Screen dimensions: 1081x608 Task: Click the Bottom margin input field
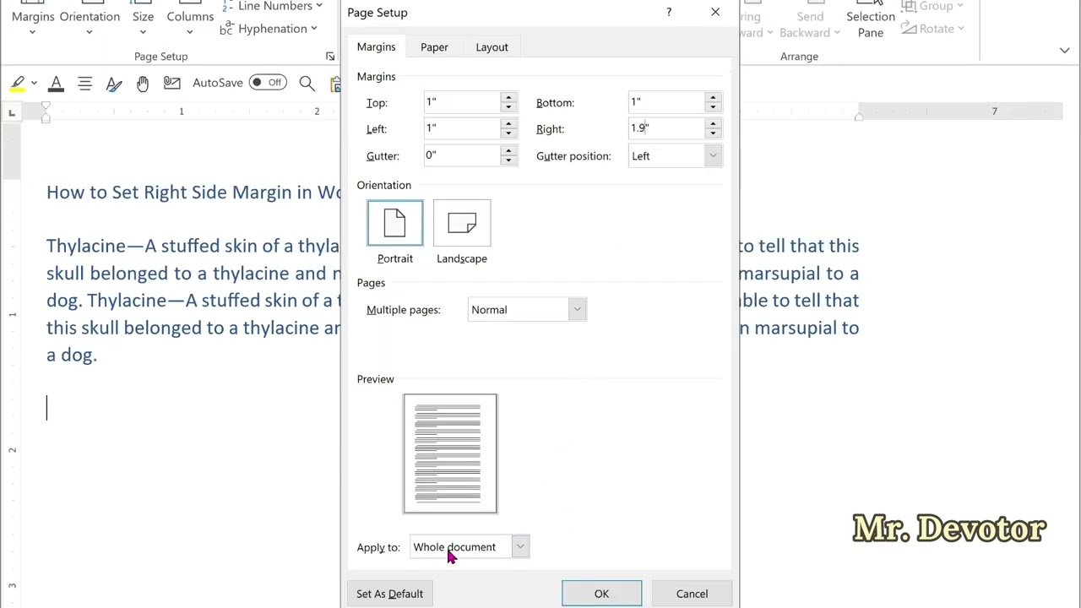click(x=666, y=102)
